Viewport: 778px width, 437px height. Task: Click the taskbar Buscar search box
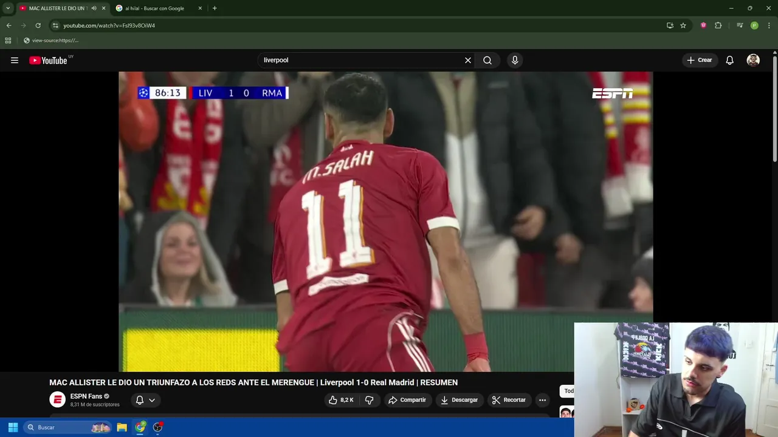point(68,427)
